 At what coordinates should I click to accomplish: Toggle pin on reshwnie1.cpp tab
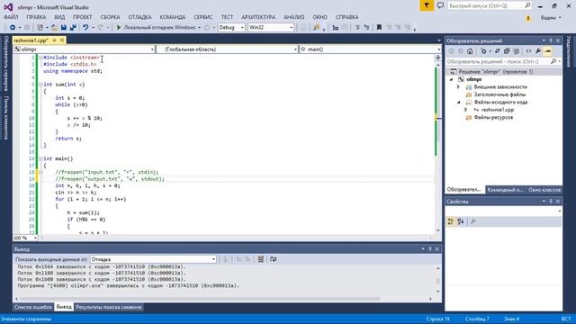[x=54, y=40]
